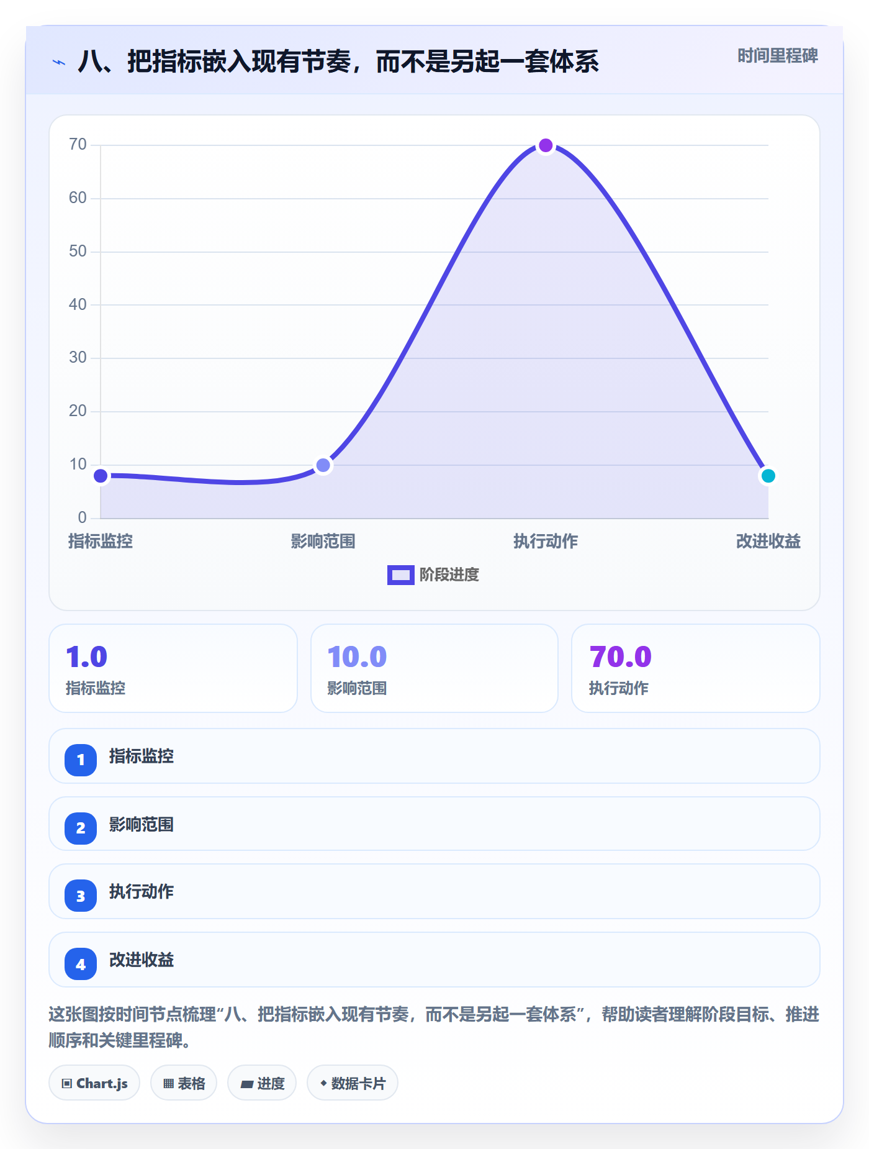Click the number 3 step badge
Screen dimensions: 869x1149
(x=81, y=896)
